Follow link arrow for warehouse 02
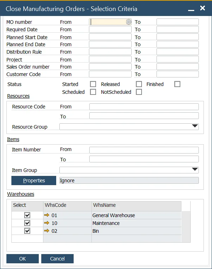Screen dimensions: 212x269 tap(47, 231)
